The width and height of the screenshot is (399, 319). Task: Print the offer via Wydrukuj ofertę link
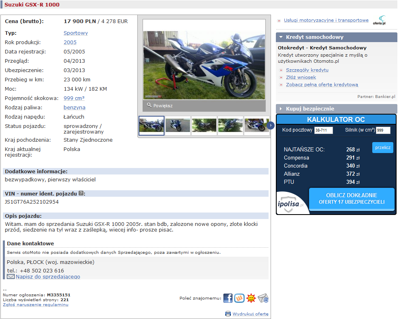click(x=250, y=314)
